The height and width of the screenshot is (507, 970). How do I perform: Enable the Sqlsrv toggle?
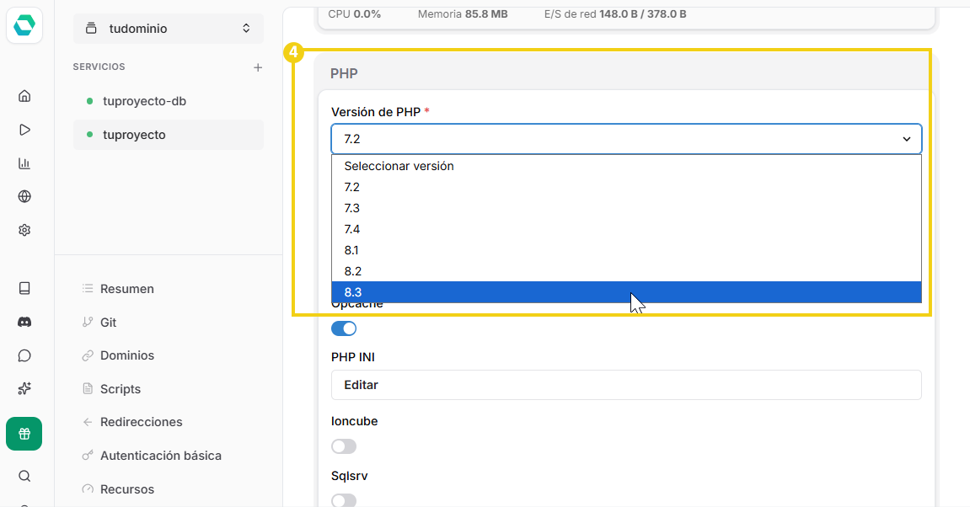[x=344, y=500]
